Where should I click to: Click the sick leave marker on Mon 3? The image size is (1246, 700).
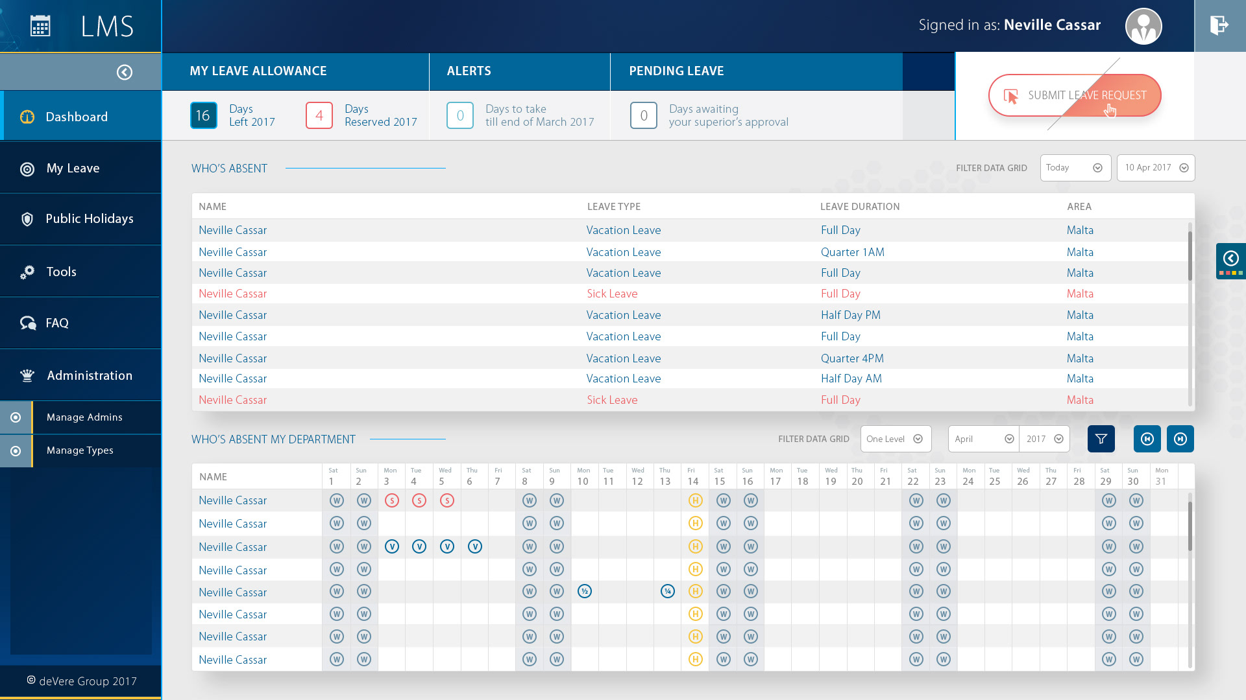[391, 500]
